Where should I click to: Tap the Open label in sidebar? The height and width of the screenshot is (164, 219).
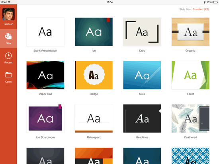pos(8,82)
